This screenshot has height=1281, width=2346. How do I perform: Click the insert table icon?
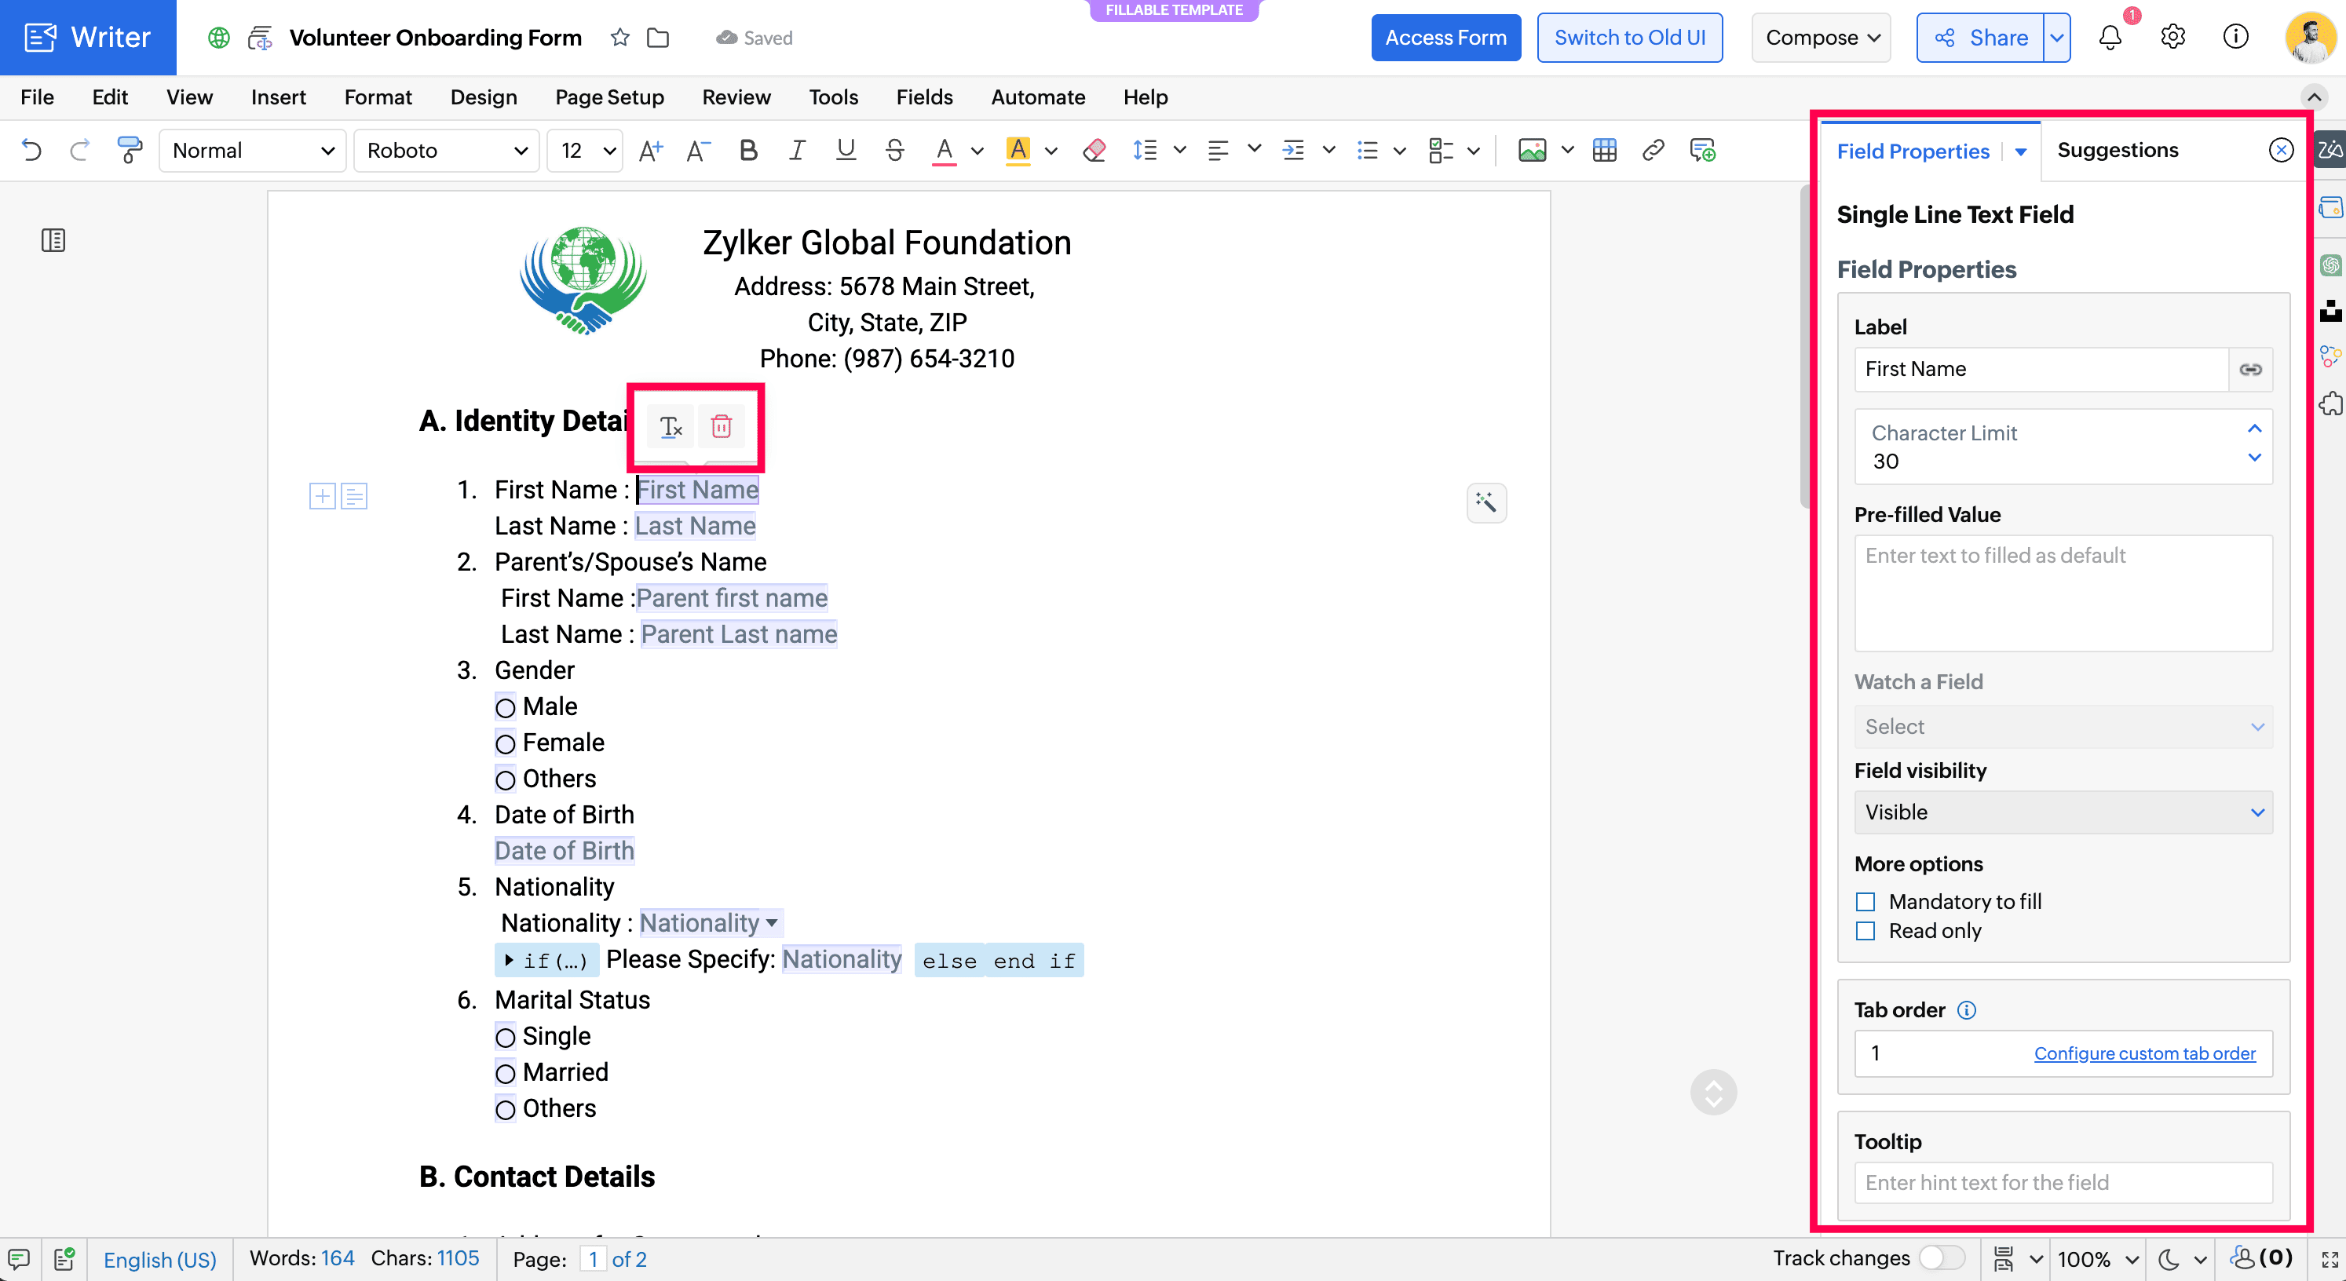click(1604, 150)
